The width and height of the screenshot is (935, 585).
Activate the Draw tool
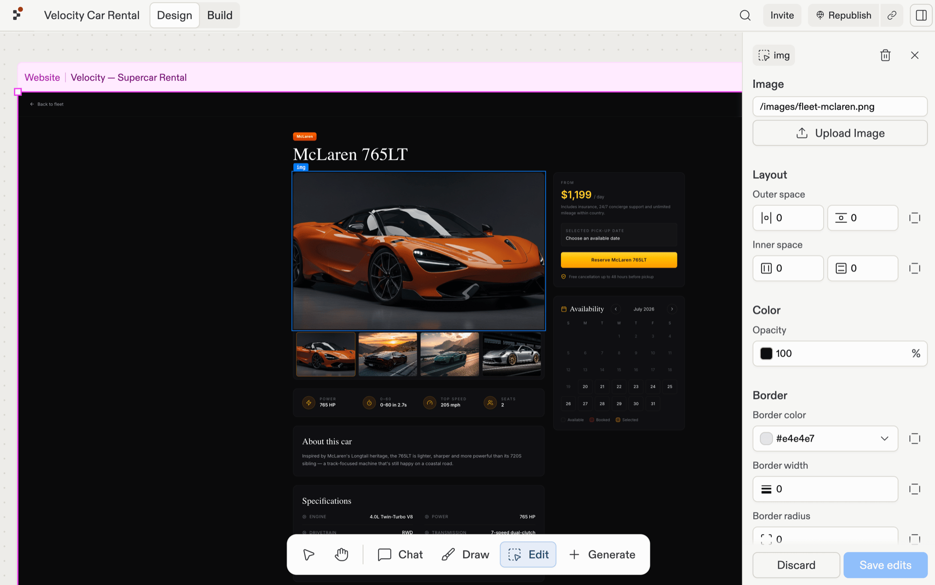pos(465,555)
